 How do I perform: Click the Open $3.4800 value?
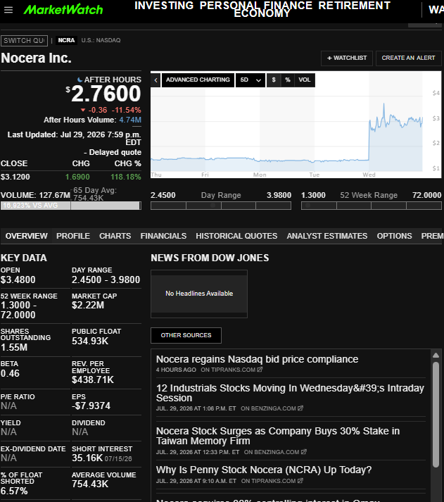pos(18,280)
